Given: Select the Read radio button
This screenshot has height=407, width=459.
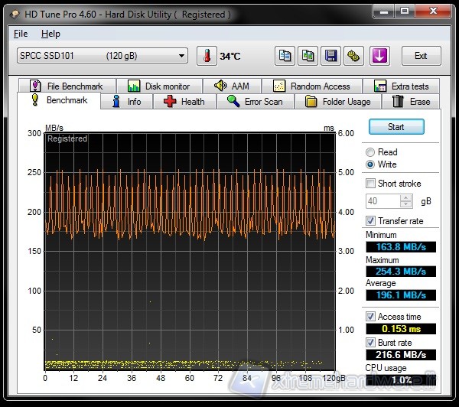Looking at the screenshot, I should coord(371,152).
